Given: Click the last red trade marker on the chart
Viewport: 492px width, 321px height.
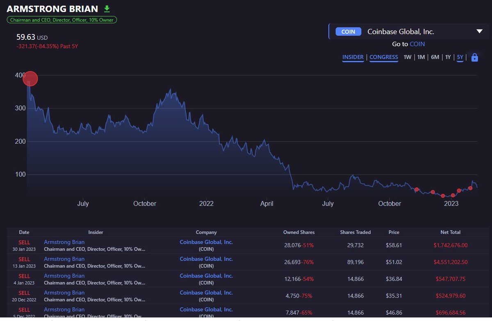Looking at the screenshot, I should pos(470,188).
